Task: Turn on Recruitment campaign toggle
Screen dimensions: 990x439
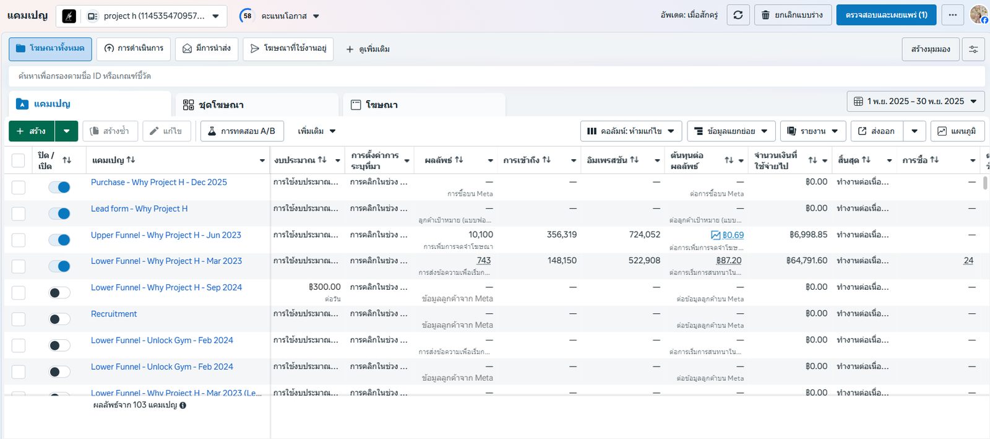Action: coord(59,319)
